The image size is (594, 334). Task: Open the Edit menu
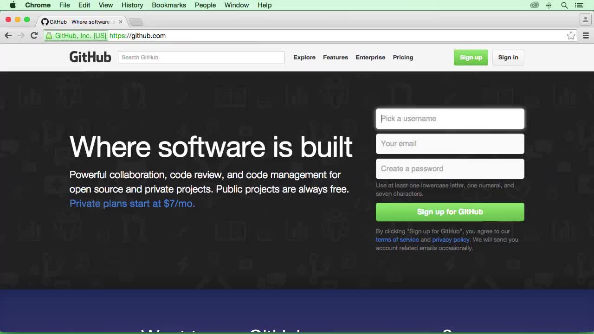[x=84, y=5]
